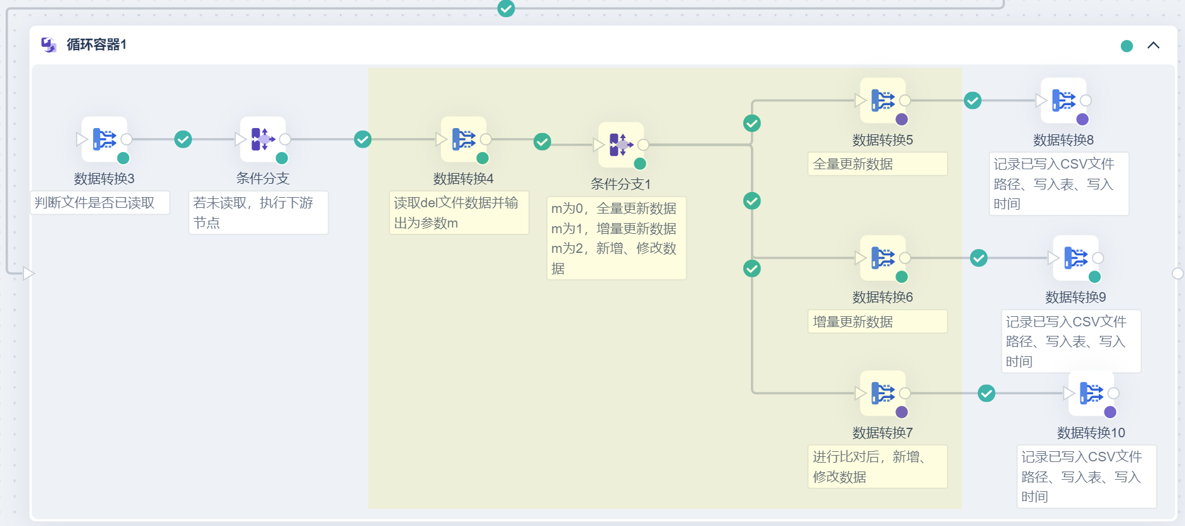Select the 数据转换8 node icon

tap(1064, 100)
